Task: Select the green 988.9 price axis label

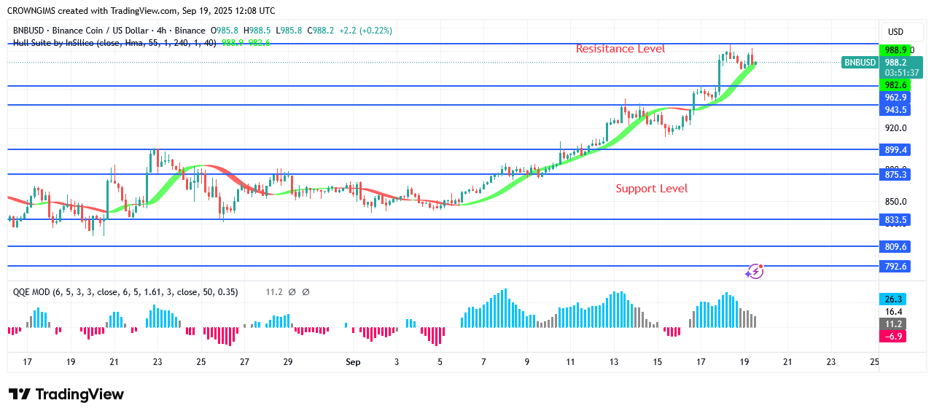Action: click(x=895, y=50)
